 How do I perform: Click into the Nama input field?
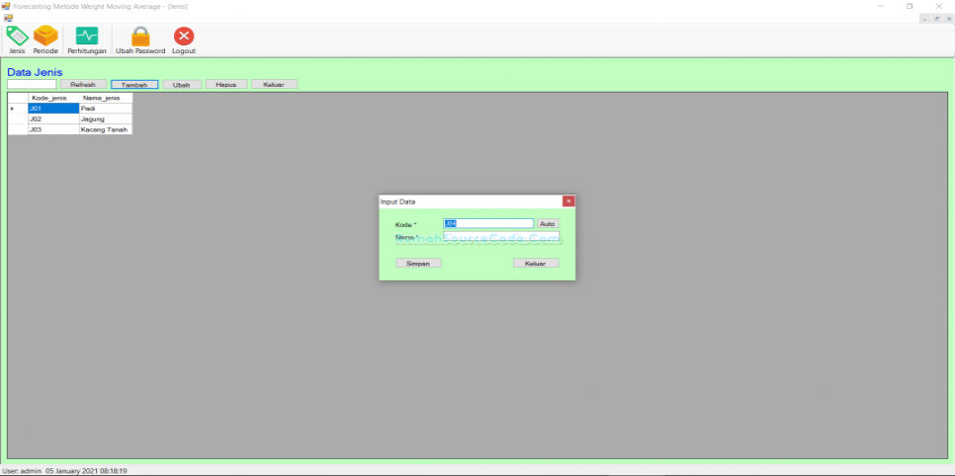coord(501,237)
